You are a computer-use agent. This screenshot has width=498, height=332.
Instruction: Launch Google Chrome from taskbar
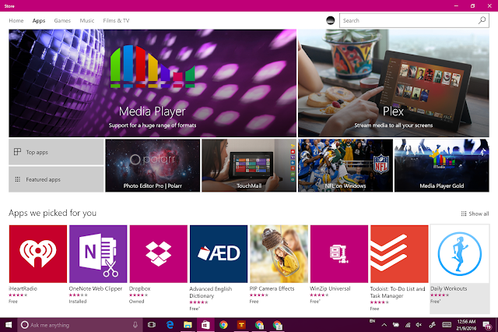click(x=223, y=325)
